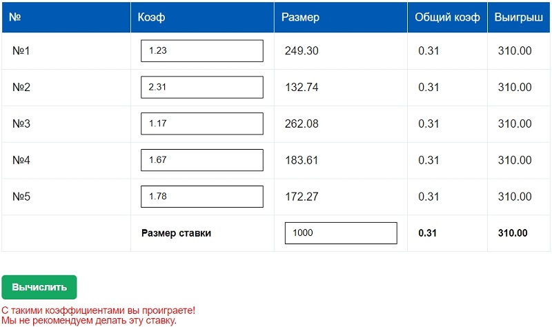Click the size value 249.30

click(x=302, y=51)
